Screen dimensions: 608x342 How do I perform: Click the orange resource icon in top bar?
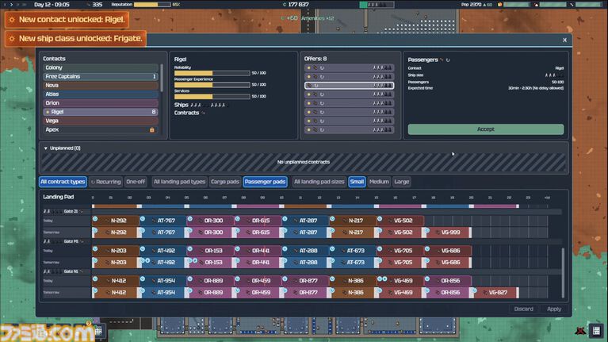pyautogui.click(x=500, y=5)
